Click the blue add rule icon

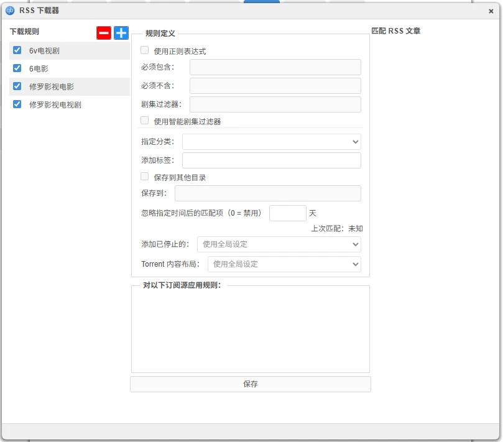coord(121,33)
